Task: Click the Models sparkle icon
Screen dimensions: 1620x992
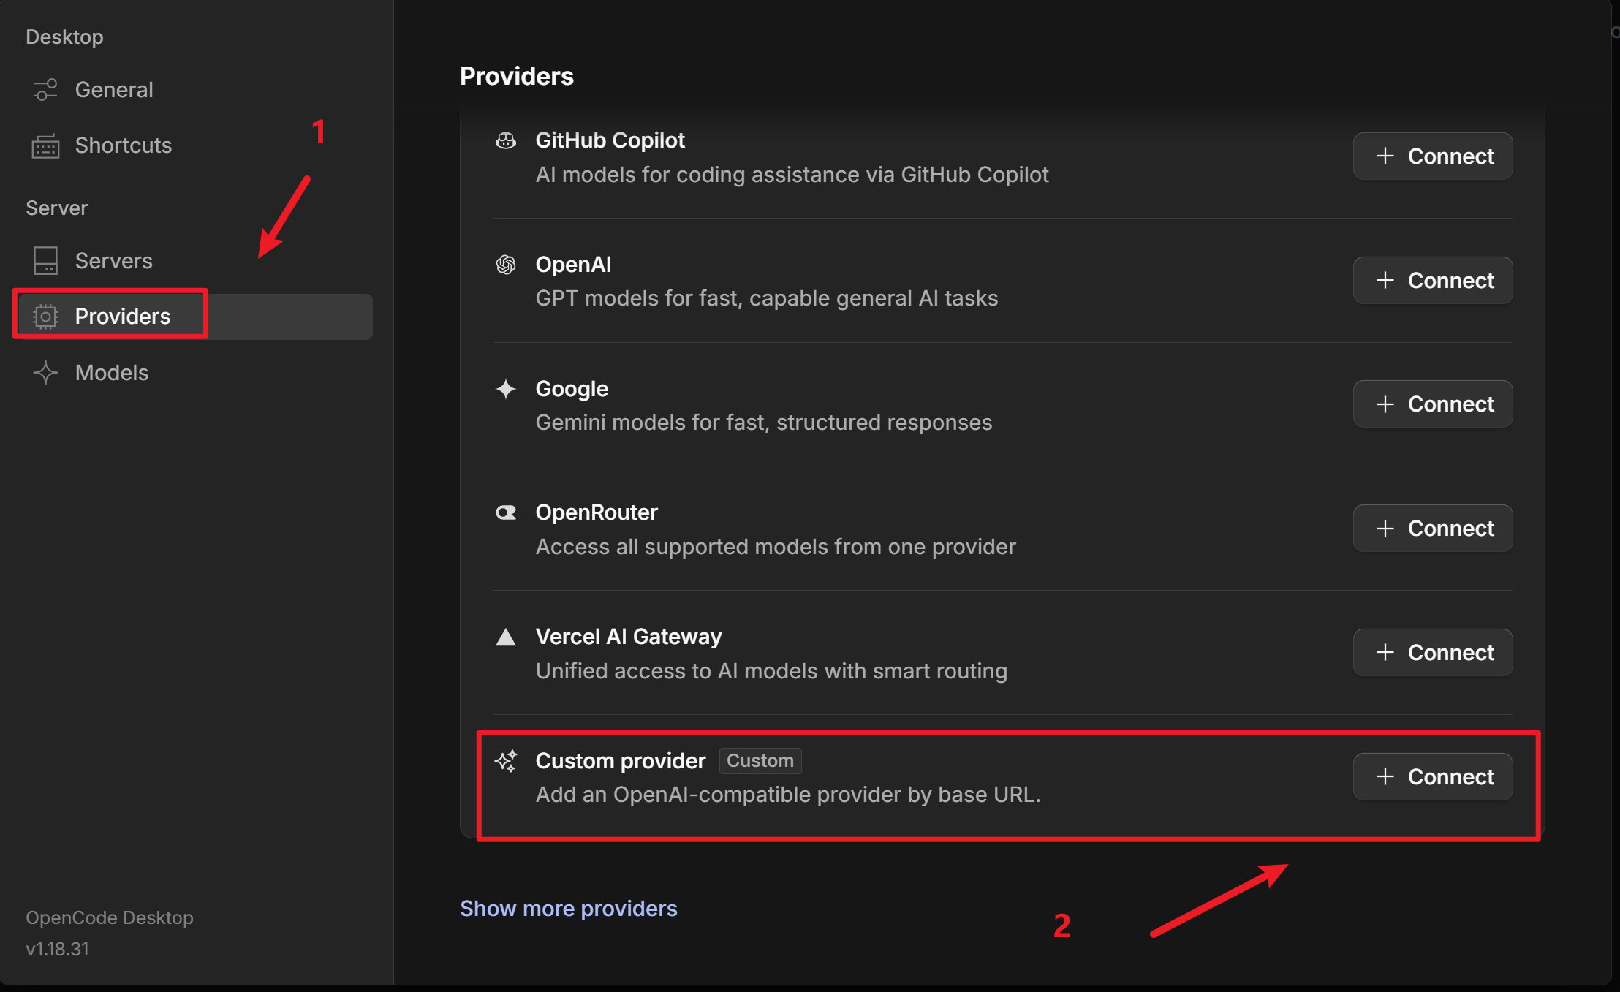Action: click(45, 373)
